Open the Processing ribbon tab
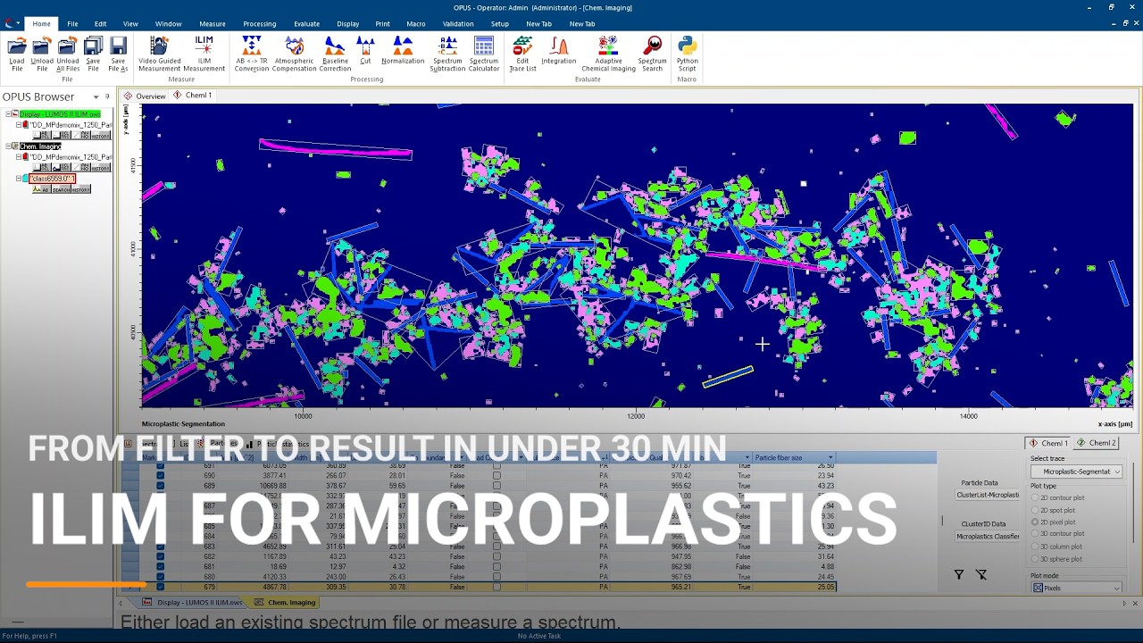This screenshot has width=1143, height=643. (x=259, y=24)
